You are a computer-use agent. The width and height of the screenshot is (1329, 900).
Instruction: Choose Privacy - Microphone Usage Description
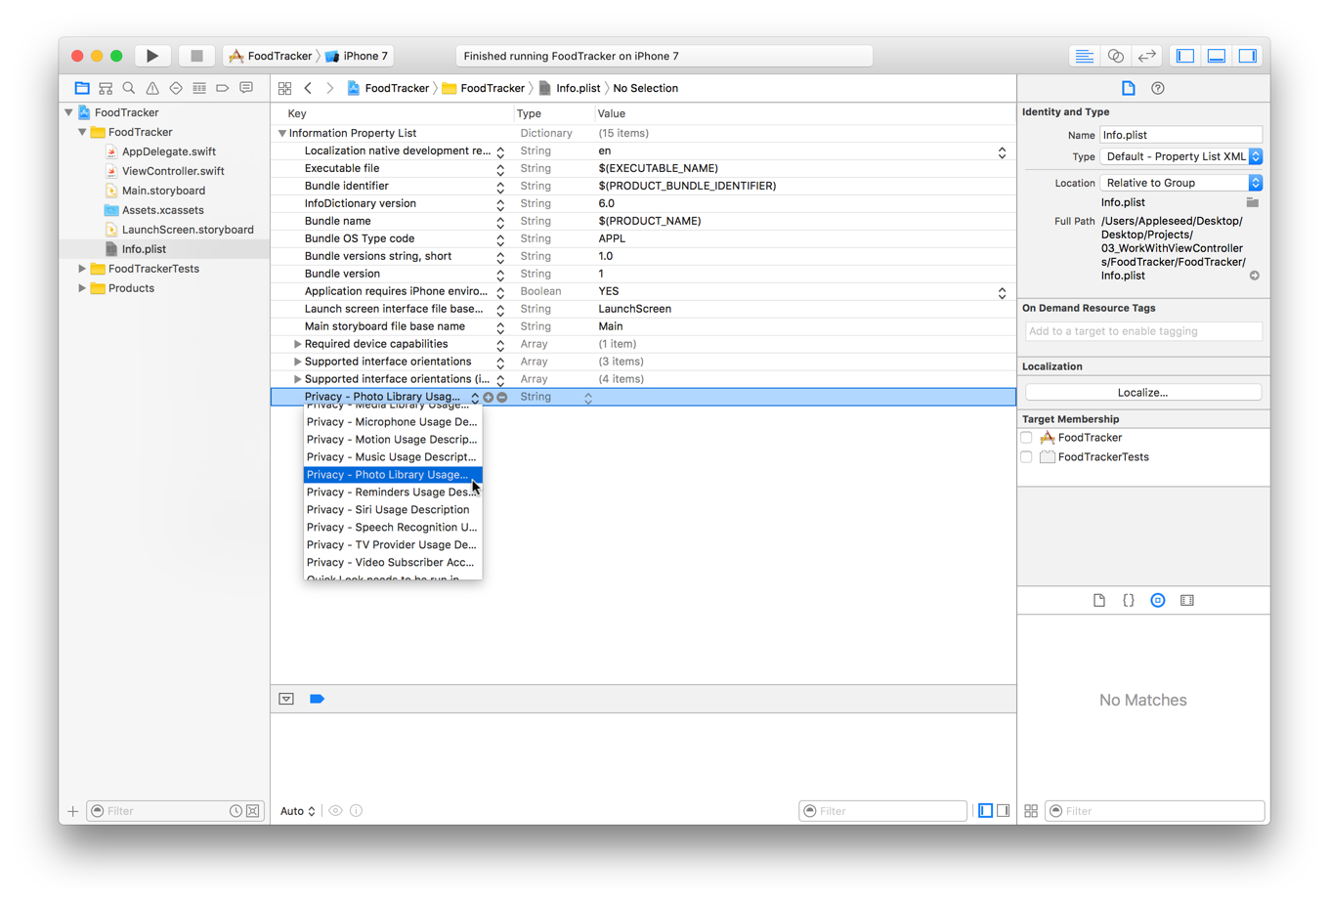(393, 422)
